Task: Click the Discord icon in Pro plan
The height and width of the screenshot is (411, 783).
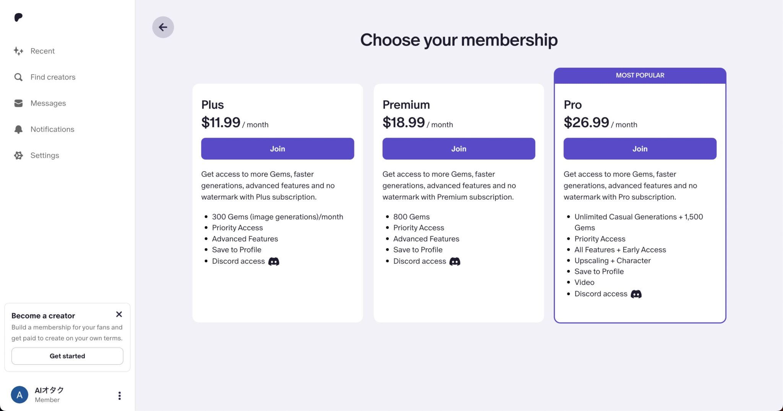Action: point(636,294)
